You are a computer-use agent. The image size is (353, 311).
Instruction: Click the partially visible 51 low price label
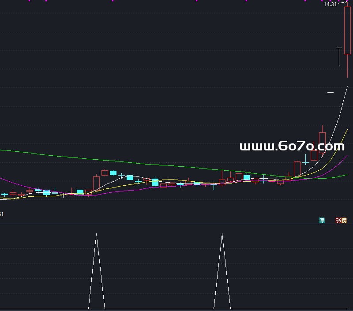point(2,214)
